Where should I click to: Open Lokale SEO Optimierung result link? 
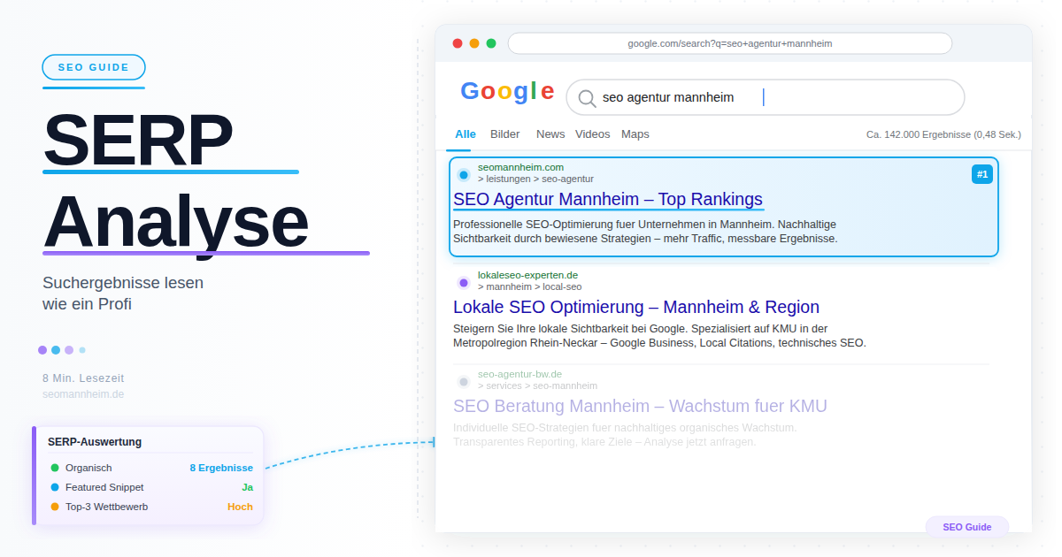635,308
